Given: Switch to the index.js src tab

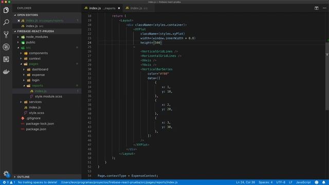Looking at the screenshot, I should (139, 8).
